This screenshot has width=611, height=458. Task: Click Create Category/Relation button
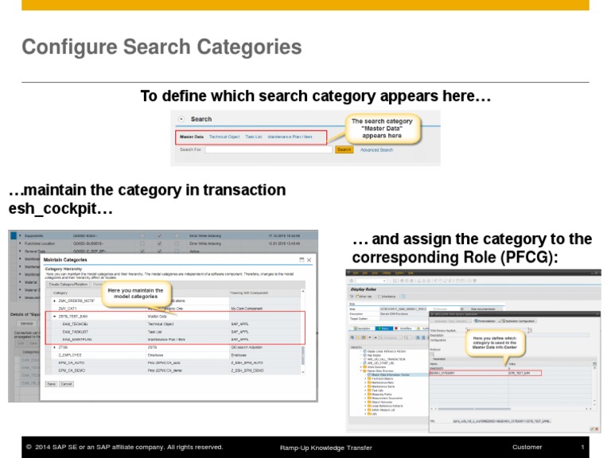68,285
